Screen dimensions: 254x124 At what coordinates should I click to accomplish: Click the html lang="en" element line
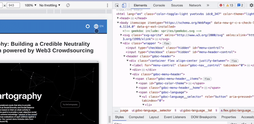[185, 14]
